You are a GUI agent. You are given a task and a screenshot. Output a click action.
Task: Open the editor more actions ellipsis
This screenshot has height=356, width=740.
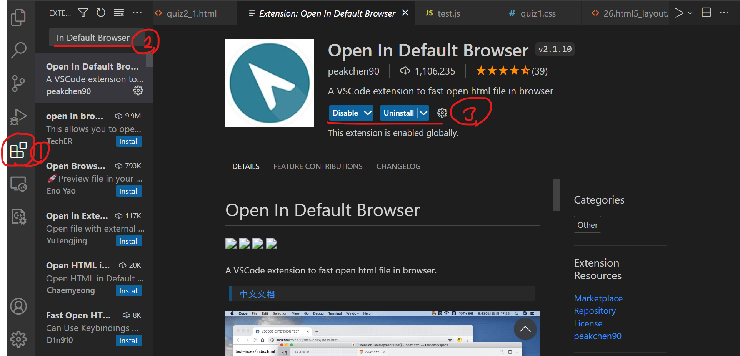724,13
